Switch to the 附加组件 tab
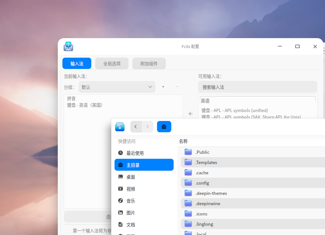325x235 pixels. coord(149,63)
